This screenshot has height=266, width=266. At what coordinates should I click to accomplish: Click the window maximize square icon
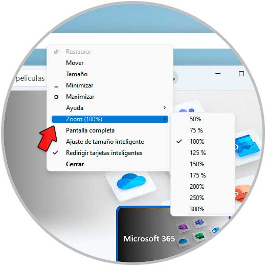point(241,74)
